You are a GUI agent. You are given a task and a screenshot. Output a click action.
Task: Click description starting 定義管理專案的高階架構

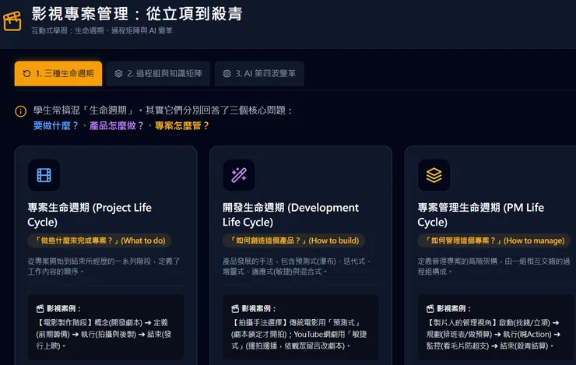(493, 266)
